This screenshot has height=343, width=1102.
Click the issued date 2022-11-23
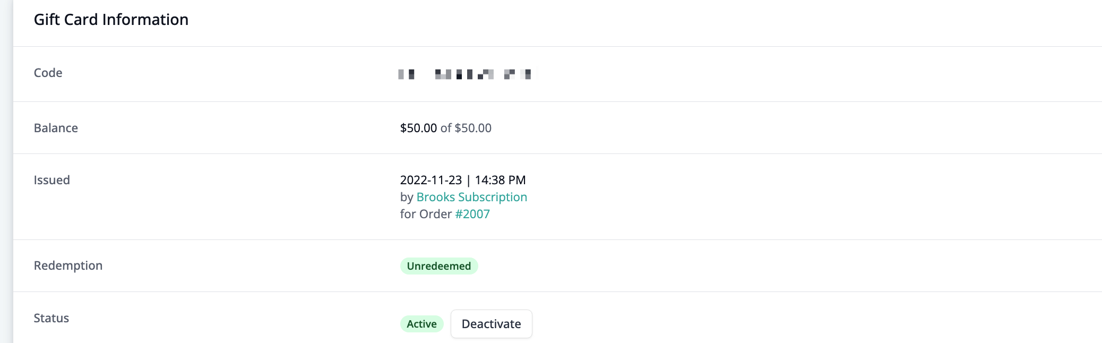[431, 180]
